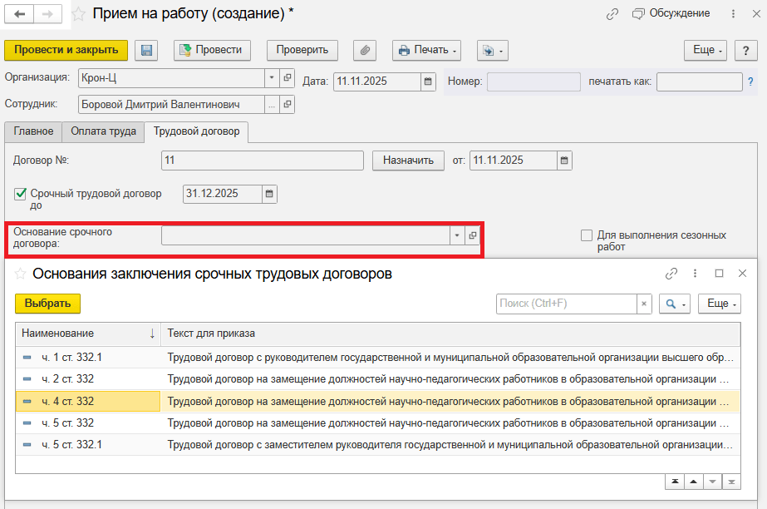This screenshot has height=509, width=767.
Task: Click the paperclip attachments icon
Action: (x=366, y=50)
